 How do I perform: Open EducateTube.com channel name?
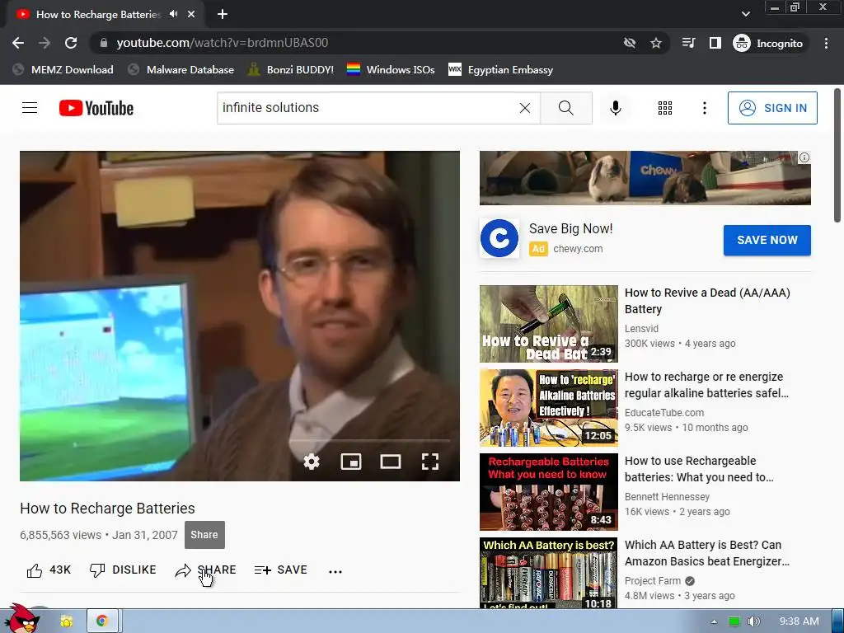[x=664, y=412]
